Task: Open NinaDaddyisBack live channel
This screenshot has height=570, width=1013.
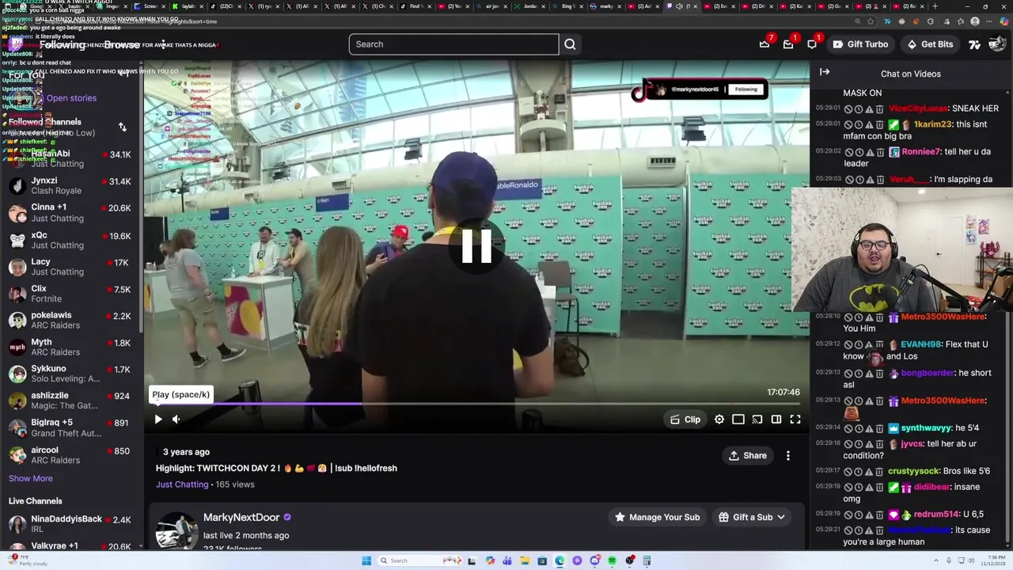Action: [71, 524]
